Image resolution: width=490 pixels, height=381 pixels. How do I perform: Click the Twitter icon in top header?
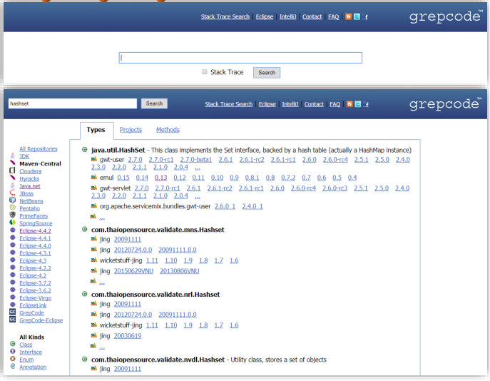[x=357, y=16]
